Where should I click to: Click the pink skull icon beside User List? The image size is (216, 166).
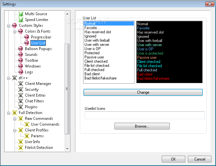[27, 43]
